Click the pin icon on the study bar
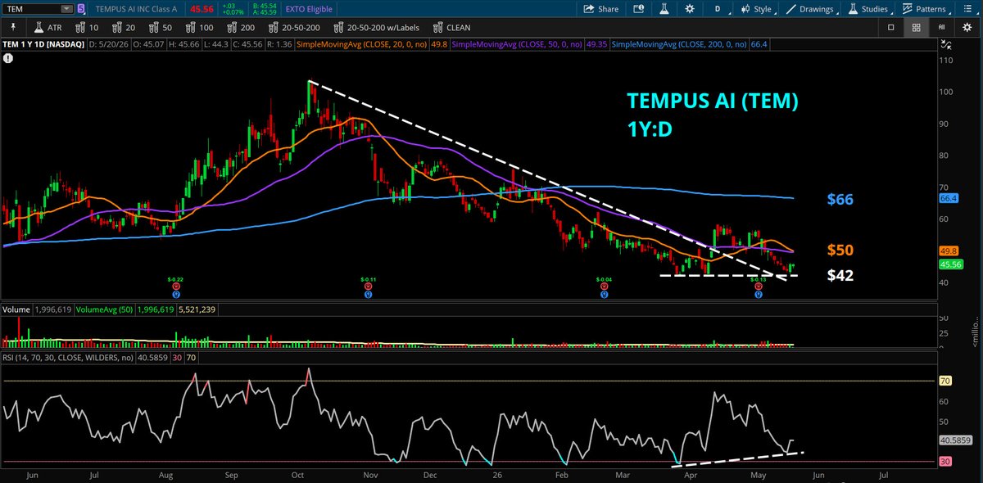This screenshot has width=983, height=483. click(x=11, y=27)
